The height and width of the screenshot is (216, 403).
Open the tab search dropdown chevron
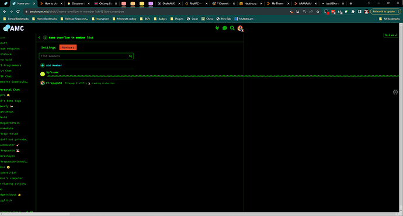pyautogui.click(x=369, y=3)
